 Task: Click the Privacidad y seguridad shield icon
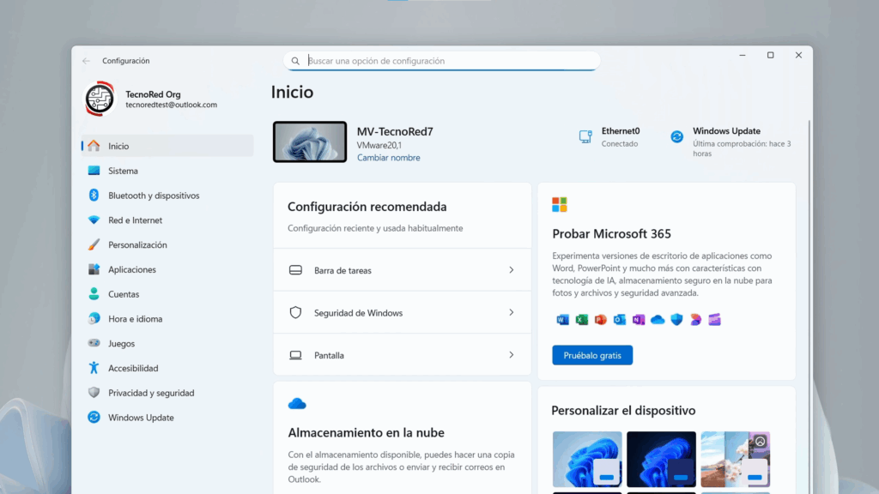94,392
